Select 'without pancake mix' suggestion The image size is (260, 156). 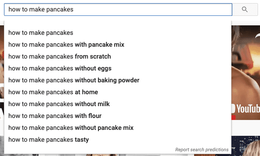(x=117, y=128)
